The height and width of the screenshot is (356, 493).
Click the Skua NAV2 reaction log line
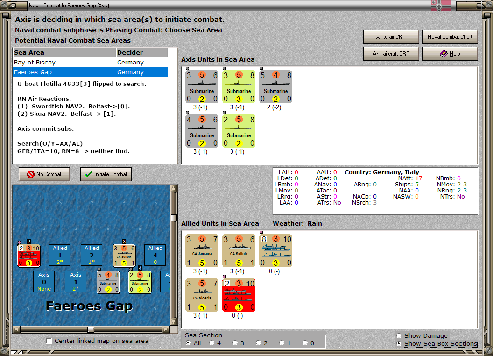tap(67, 114)
